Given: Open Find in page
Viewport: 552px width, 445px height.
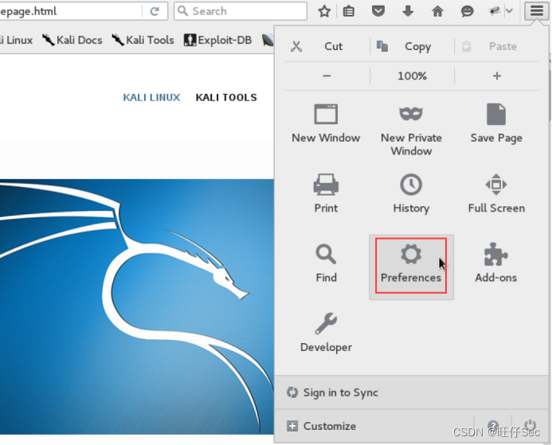Looking at the screenshot, I should pos(326,263).
